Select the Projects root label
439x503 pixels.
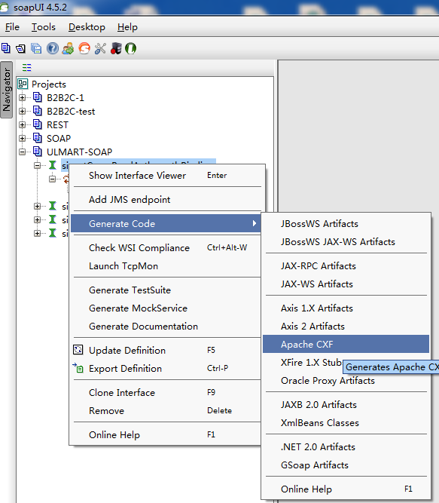pyautogui.click(x=49, y=84)
